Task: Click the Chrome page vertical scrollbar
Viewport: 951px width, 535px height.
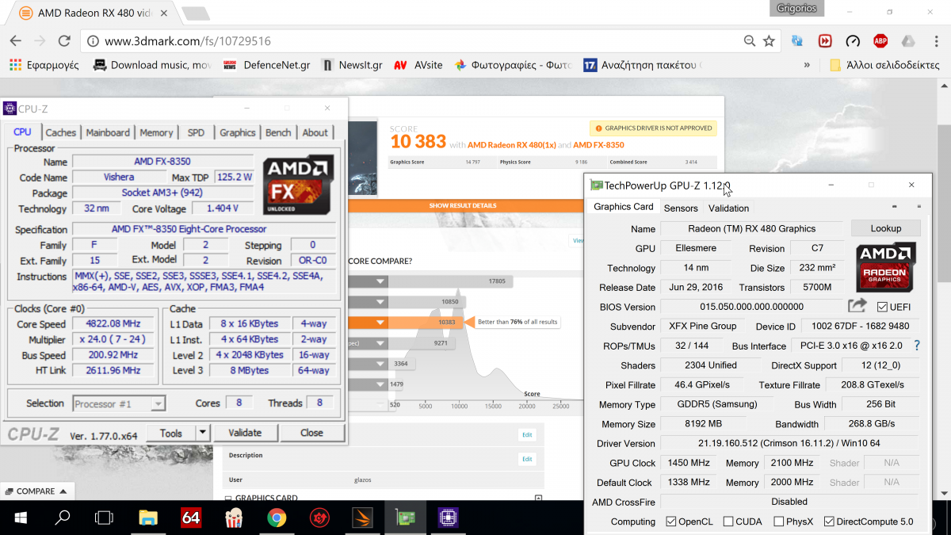Action: (943, 202)
